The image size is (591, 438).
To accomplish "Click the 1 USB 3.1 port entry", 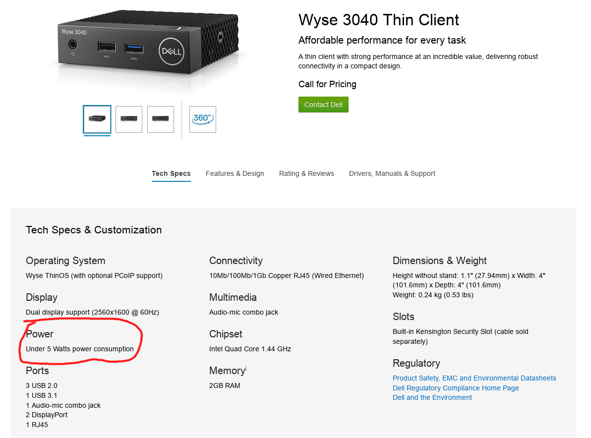I will pyautogui.click(x=42, y=395).
